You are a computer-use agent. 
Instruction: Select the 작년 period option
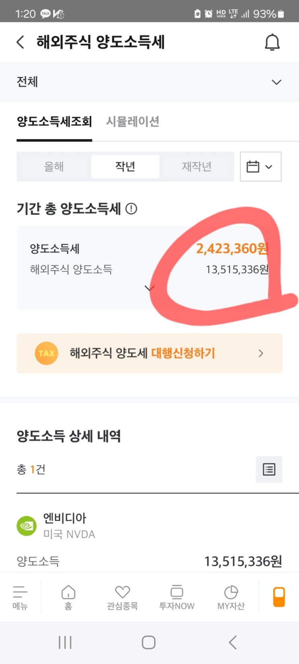(125, 167)
